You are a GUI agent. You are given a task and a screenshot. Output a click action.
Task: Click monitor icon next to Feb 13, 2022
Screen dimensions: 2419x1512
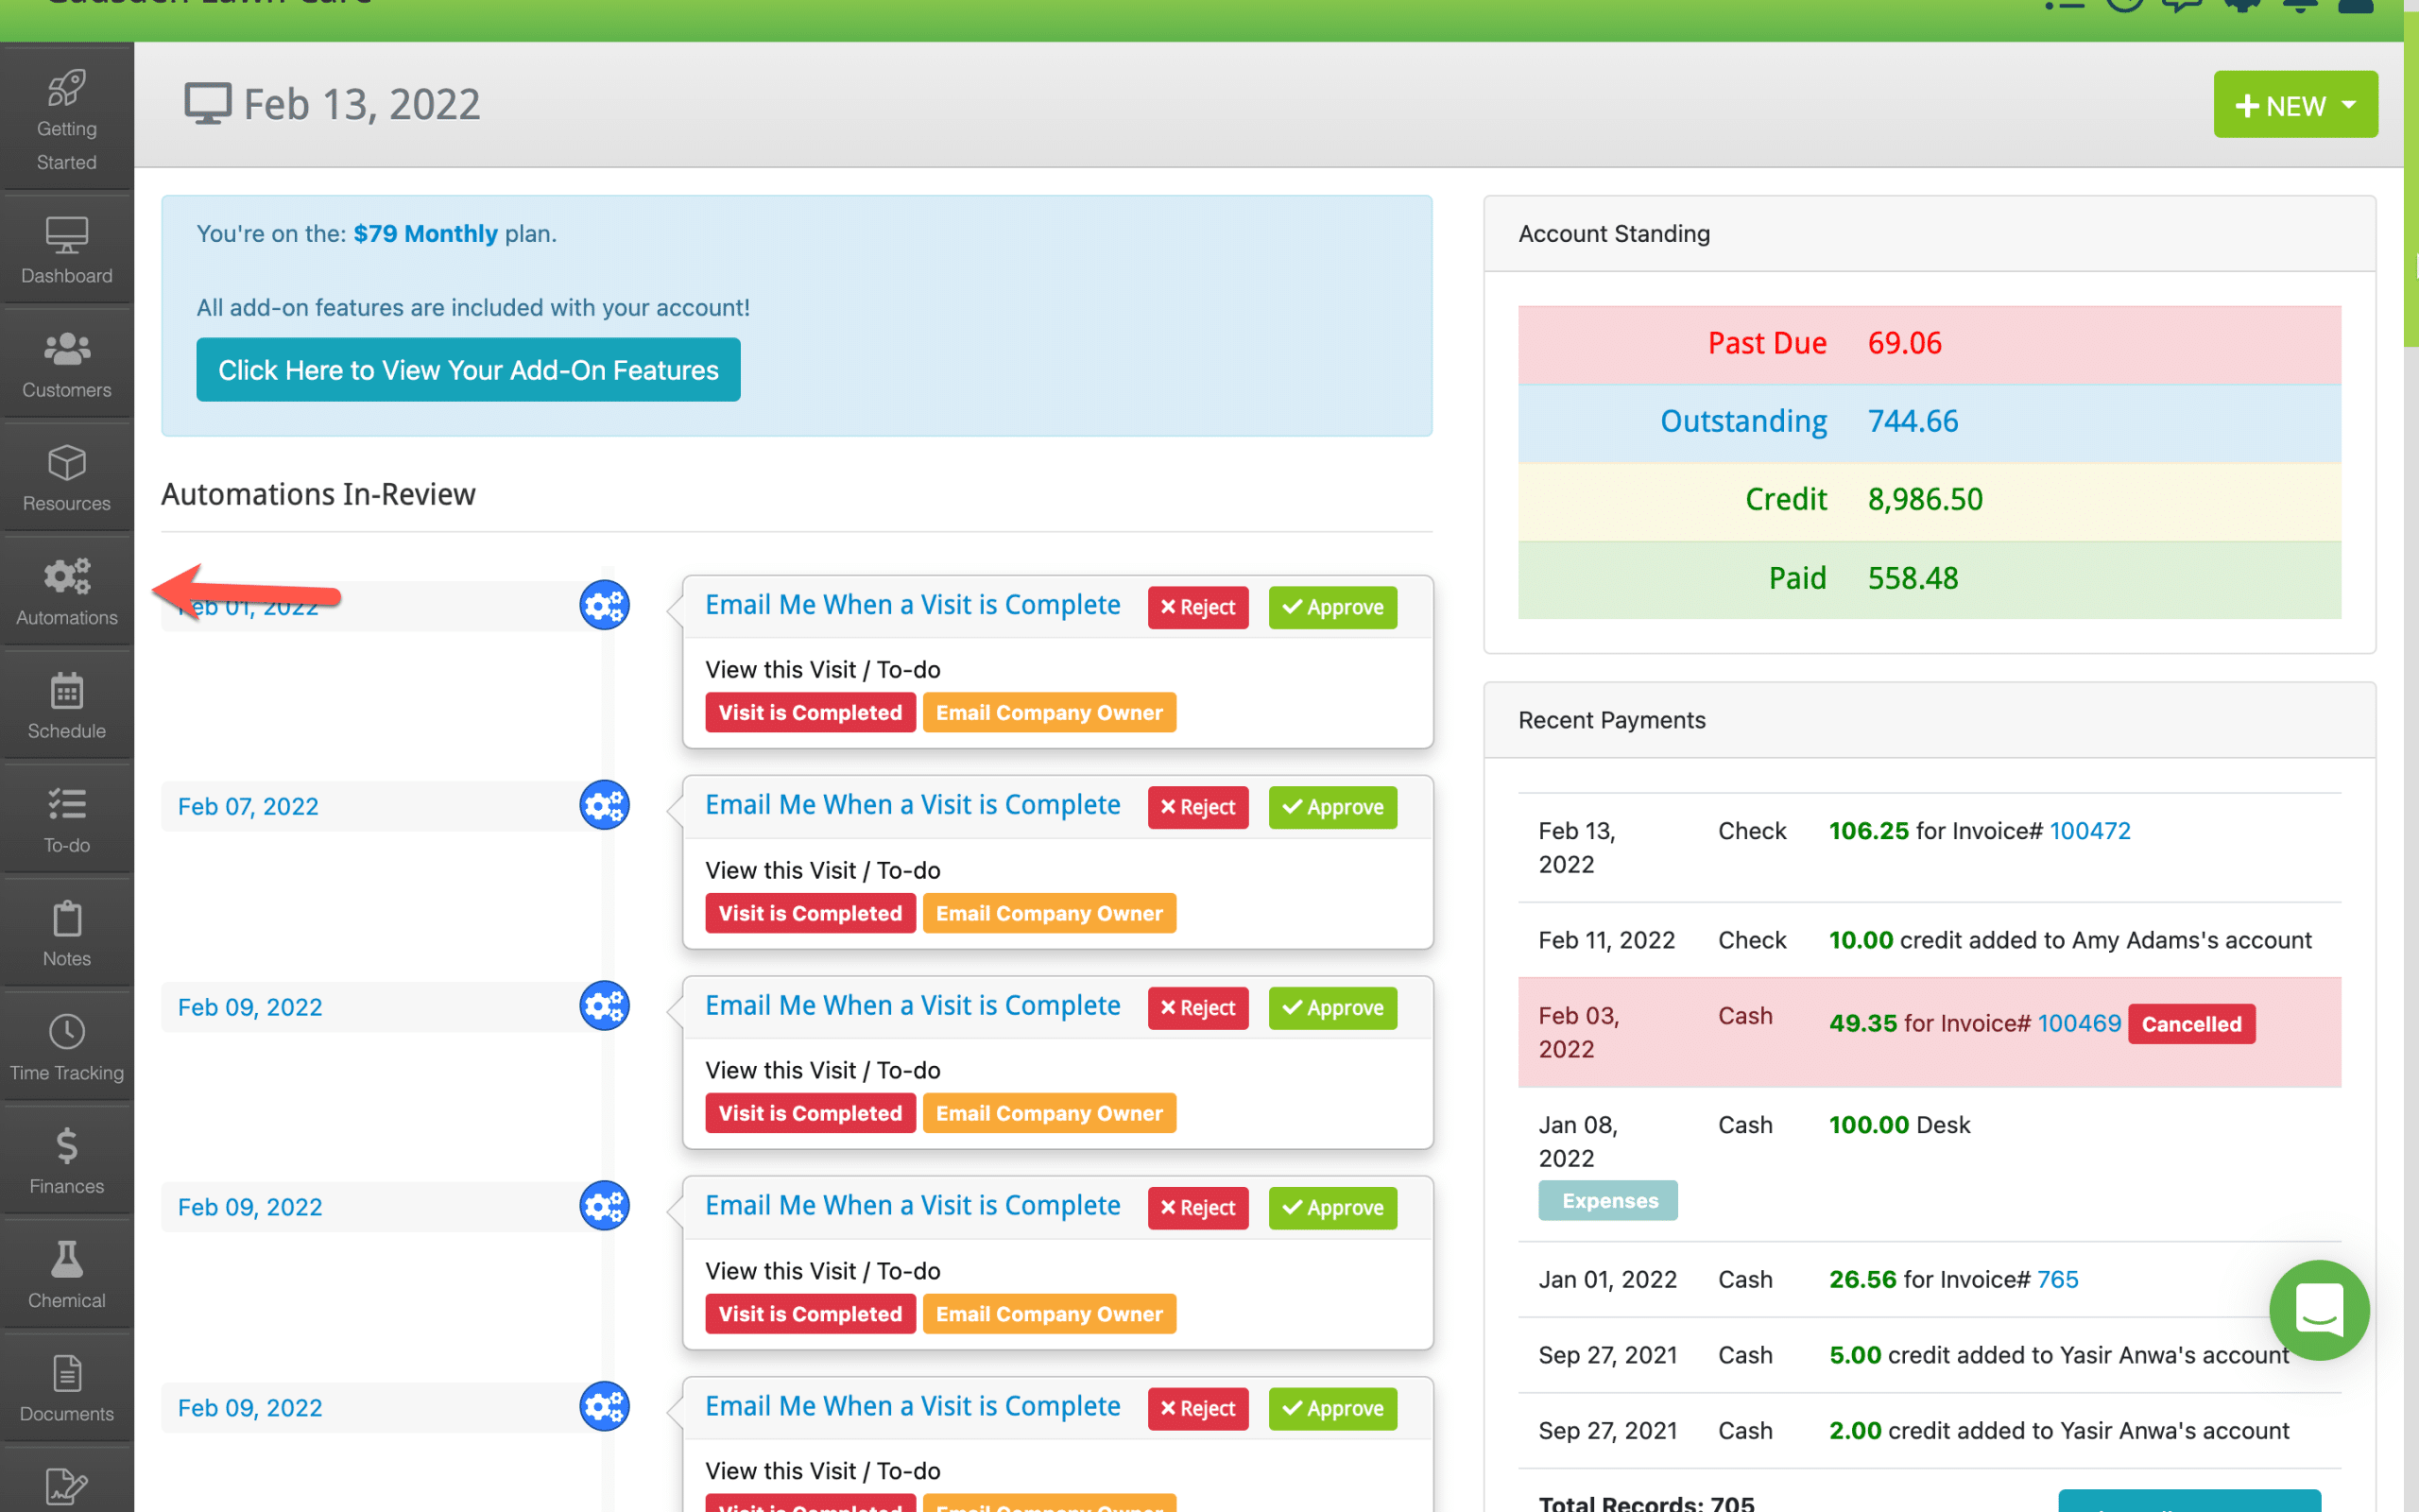coord(208,104)
